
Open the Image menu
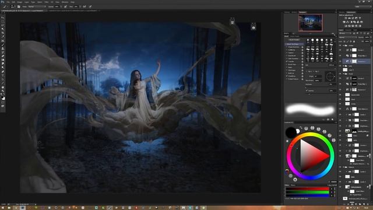[20, 2]
